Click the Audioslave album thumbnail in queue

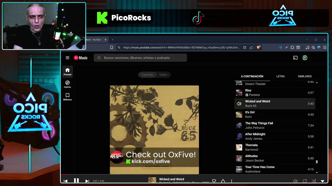pos(239,169)
